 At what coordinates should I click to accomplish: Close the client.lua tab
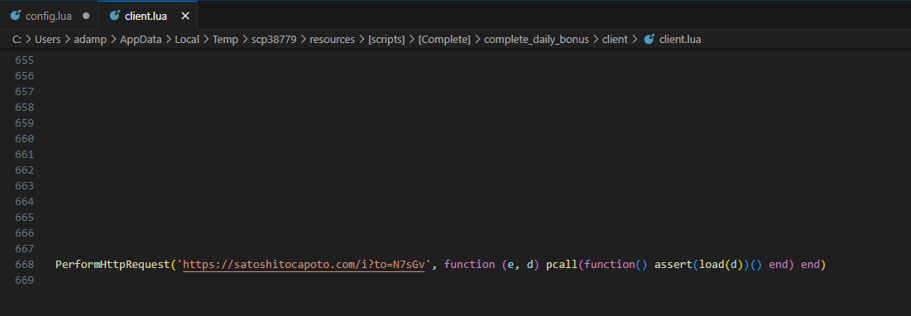coord(185,16)
